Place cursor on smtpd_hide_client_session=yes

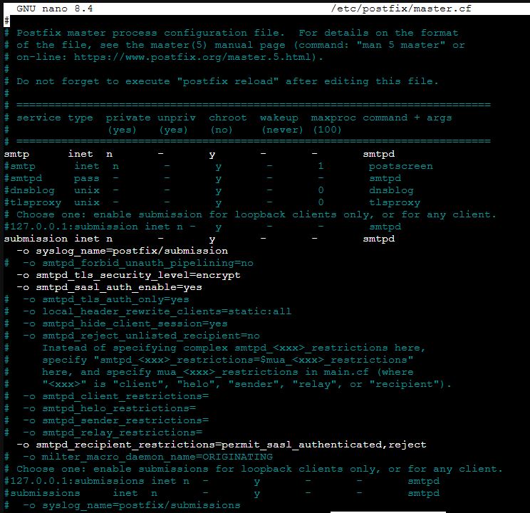pos(134,323)
